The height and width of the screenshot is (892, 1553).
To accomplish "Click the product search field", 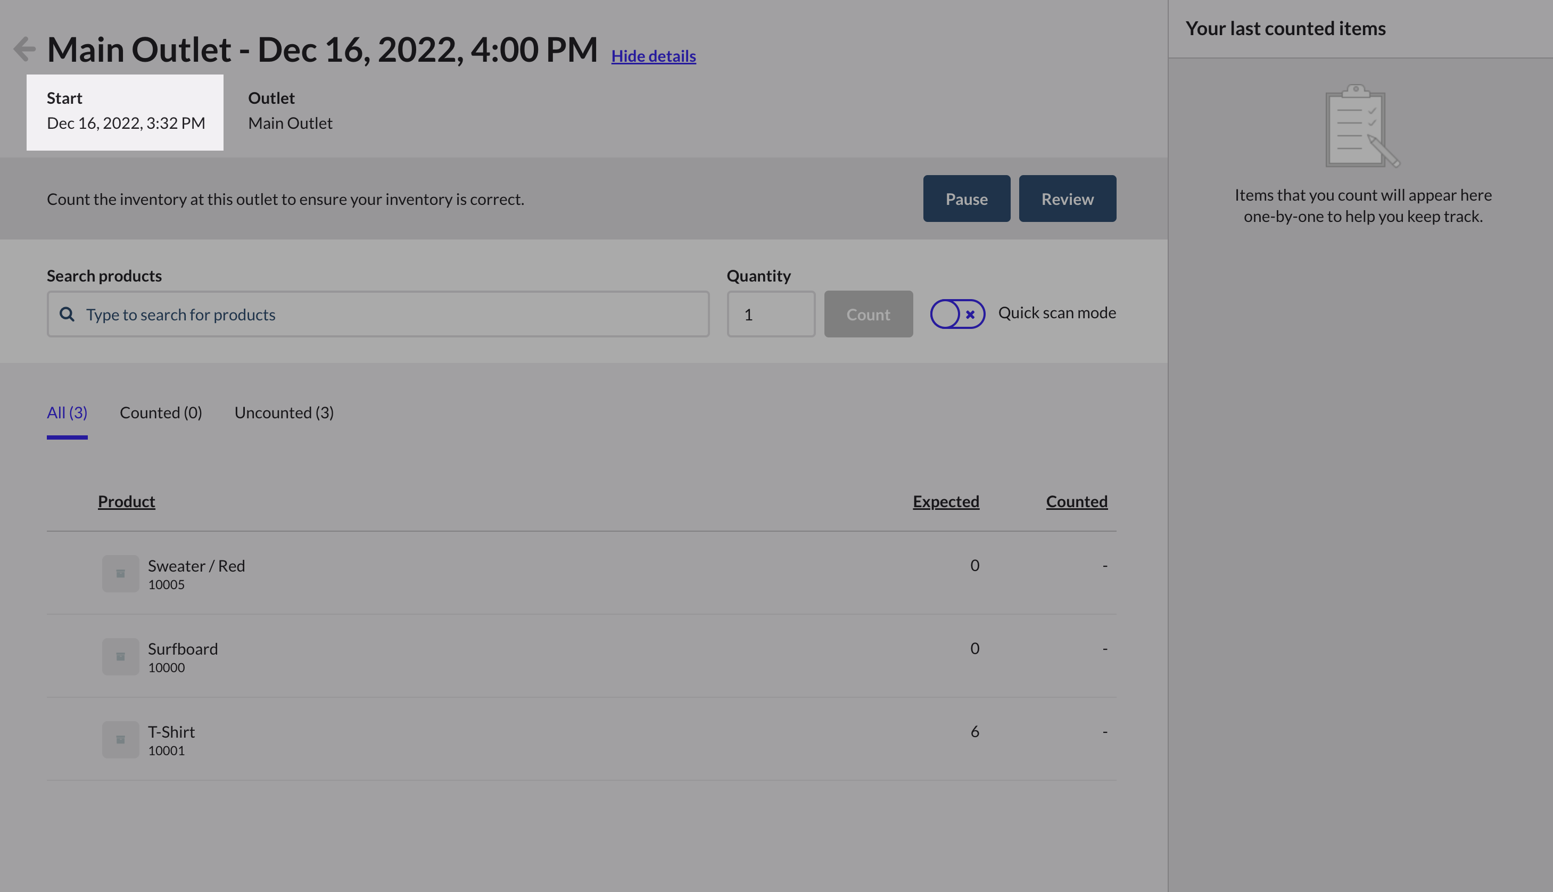I will 378,313.
